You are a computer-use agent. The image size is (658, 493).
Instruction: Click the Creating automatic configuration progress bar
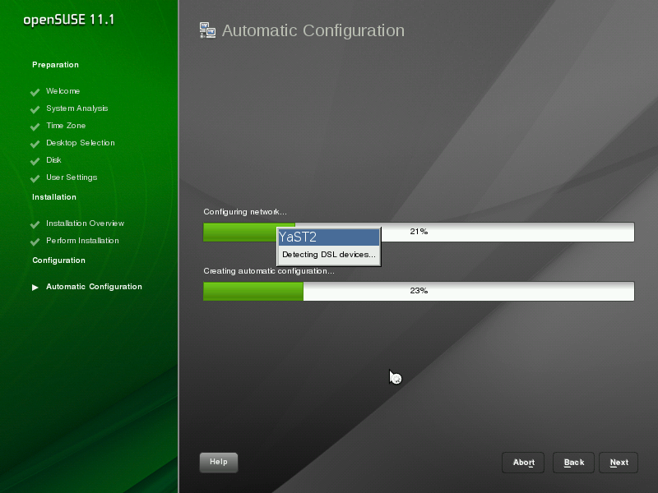(419, 291)
